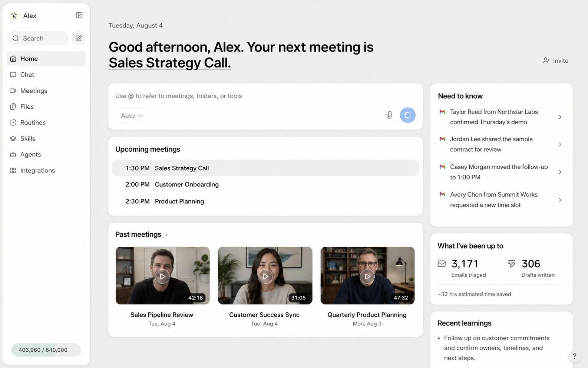The height and width of the screenshot is (368, 588).
Task: Open the Sales Pipeline Review thumbnail
Action: tap(163, 276)
